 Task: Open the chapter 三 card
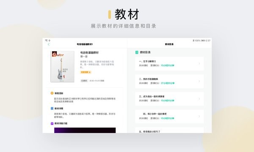(169, 99)
